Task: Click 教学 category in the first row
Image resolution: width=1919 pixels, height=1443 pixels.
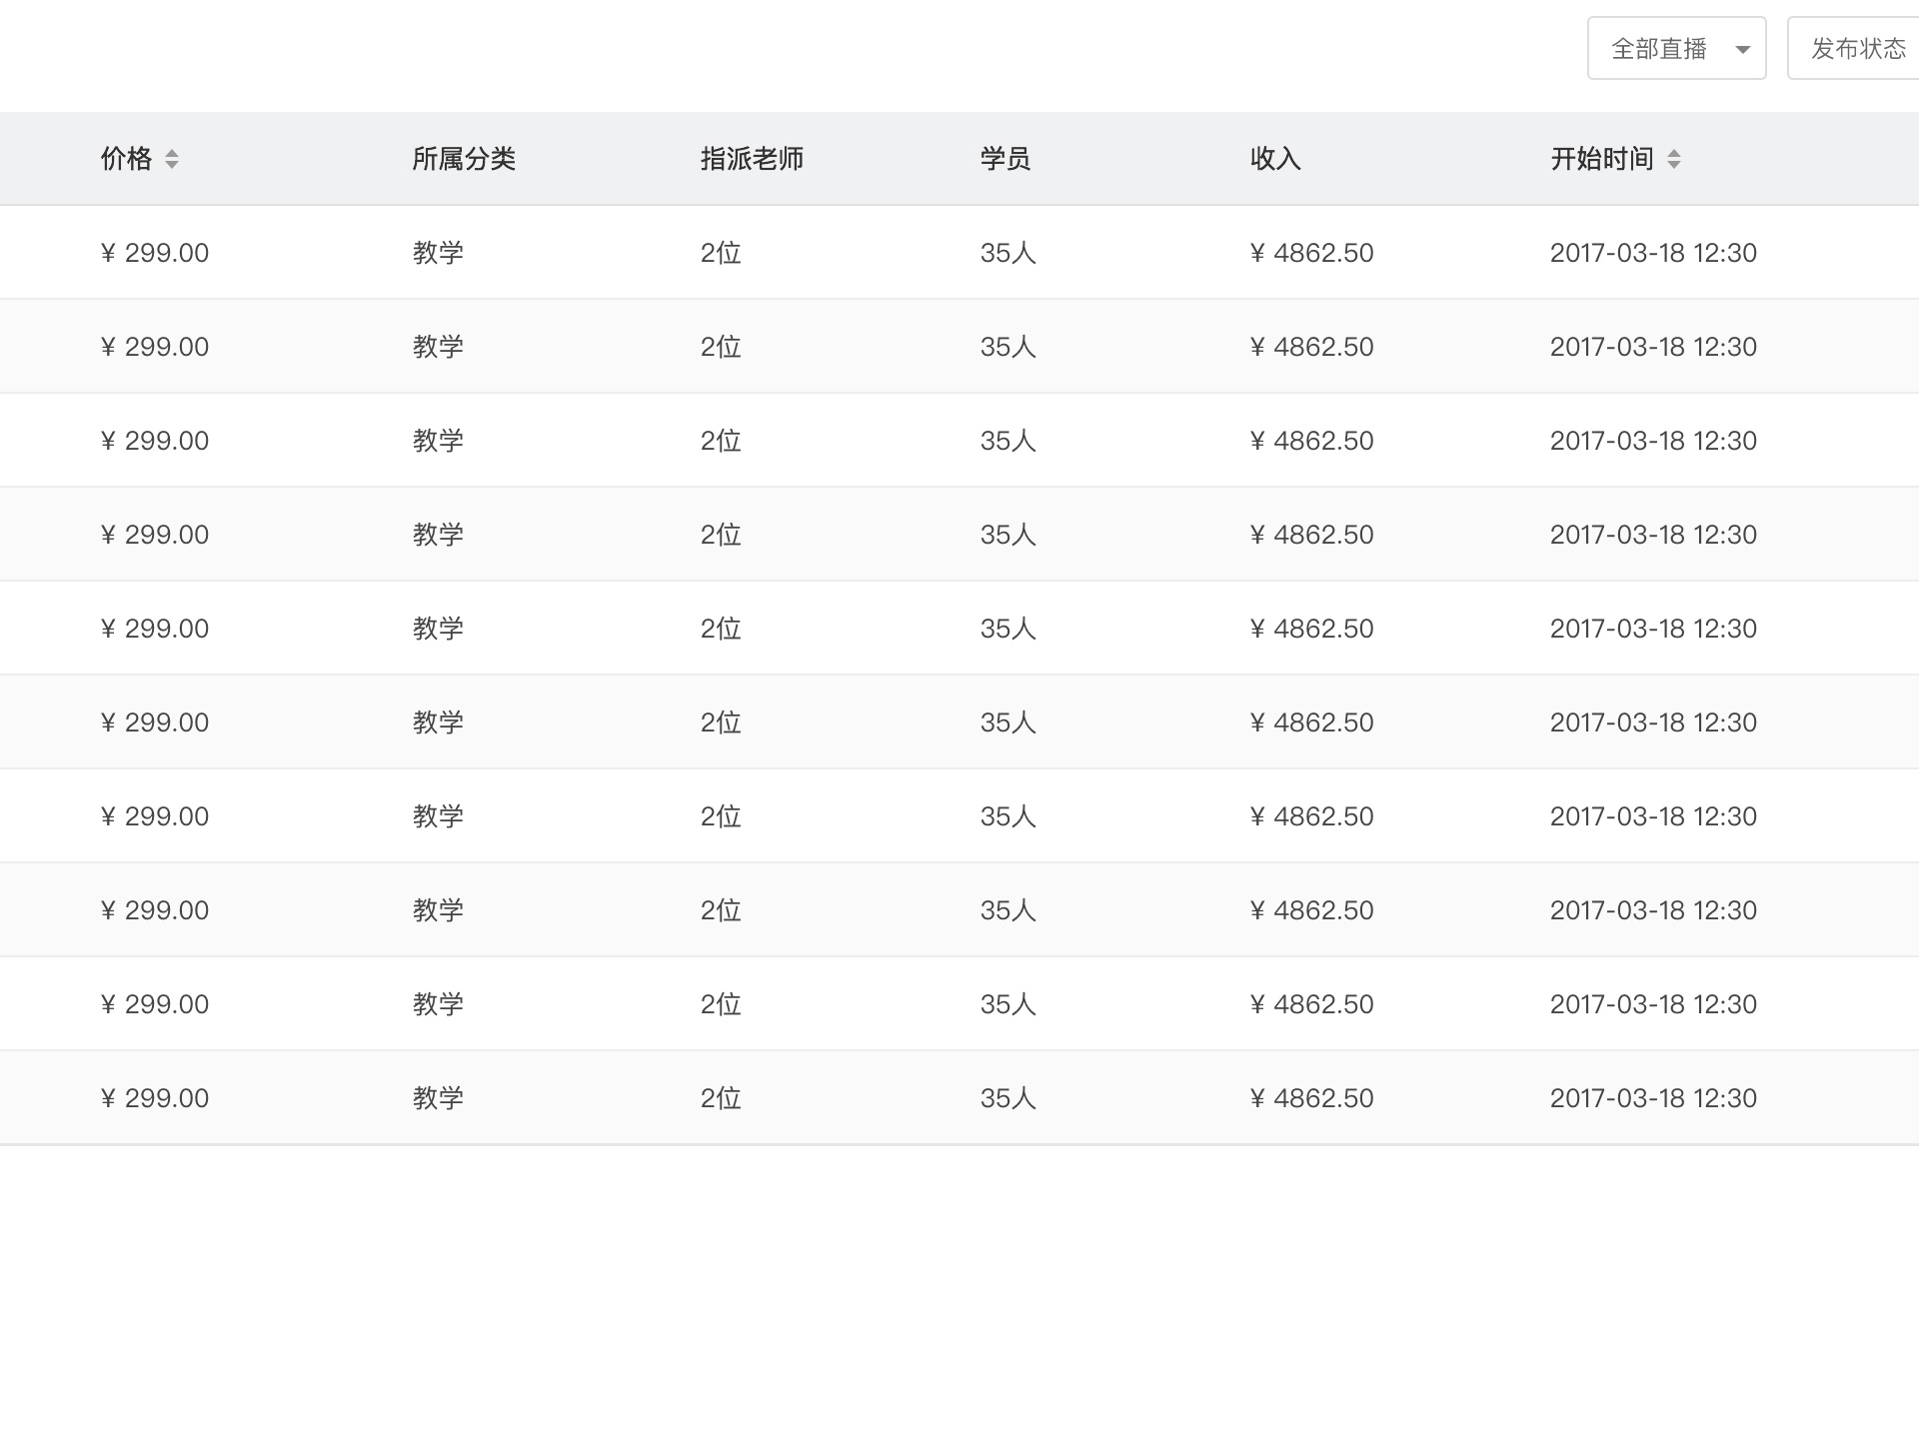Action: 438,253
